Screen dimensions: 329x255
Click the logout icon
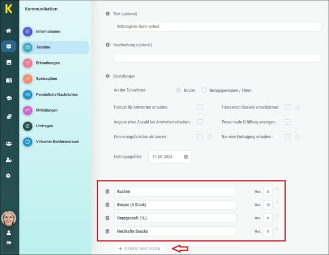[x=9, y=243]
